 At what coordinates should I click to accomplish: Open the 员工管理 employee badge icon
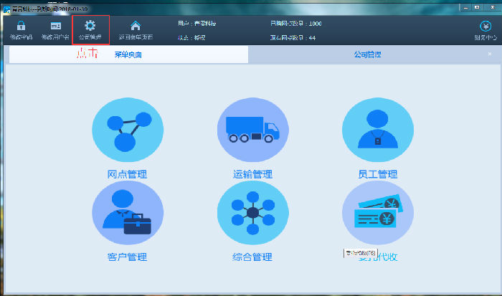click(x=377, y=130)
